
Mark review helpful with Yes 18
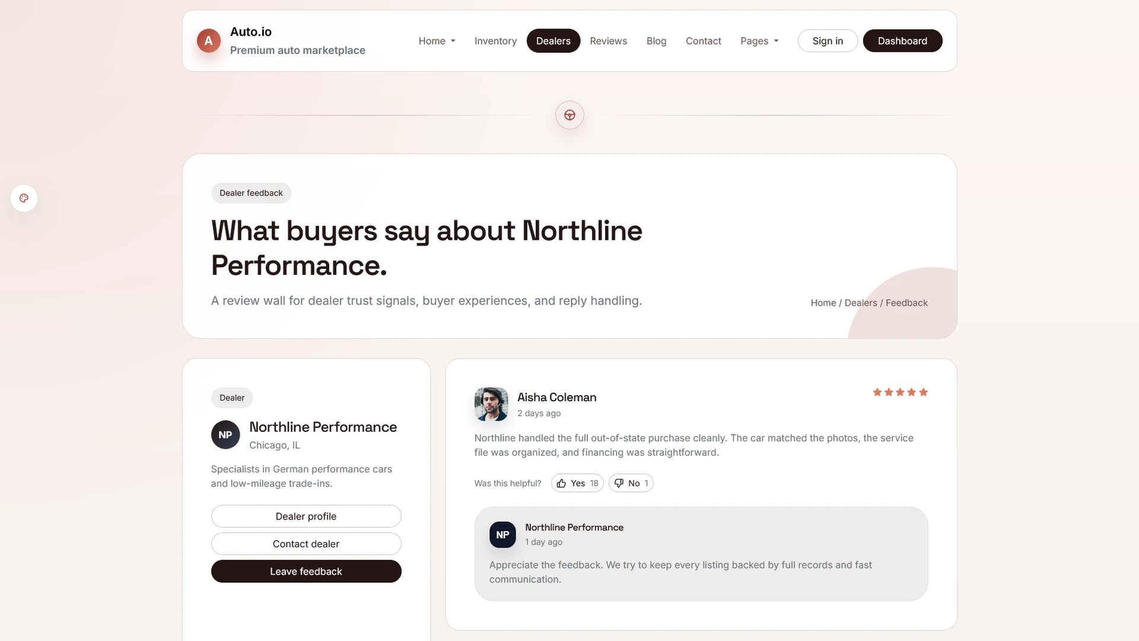click(577, 483)
